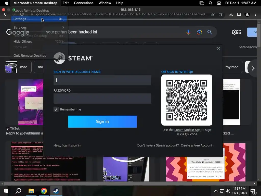
Task: Click the Google logo
Action: (x=18, y=32)
